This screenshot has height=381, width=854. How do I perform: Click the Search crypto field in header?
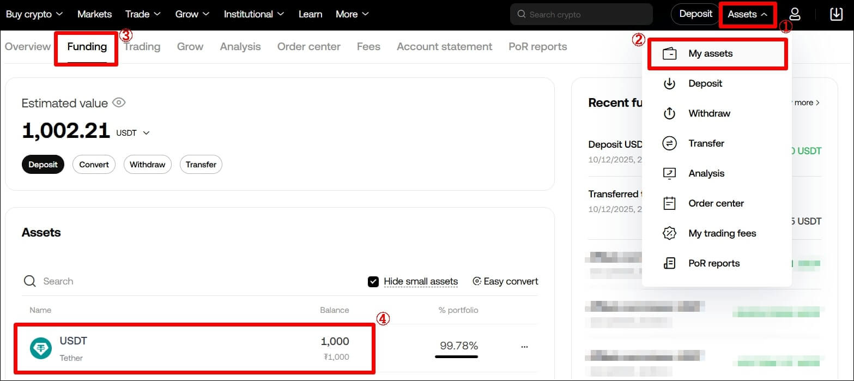581,14
